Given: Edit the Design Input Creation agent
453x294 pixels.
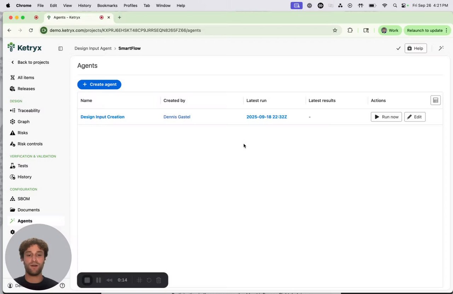Looking at the screenshot, I should (x=415, y=117).
